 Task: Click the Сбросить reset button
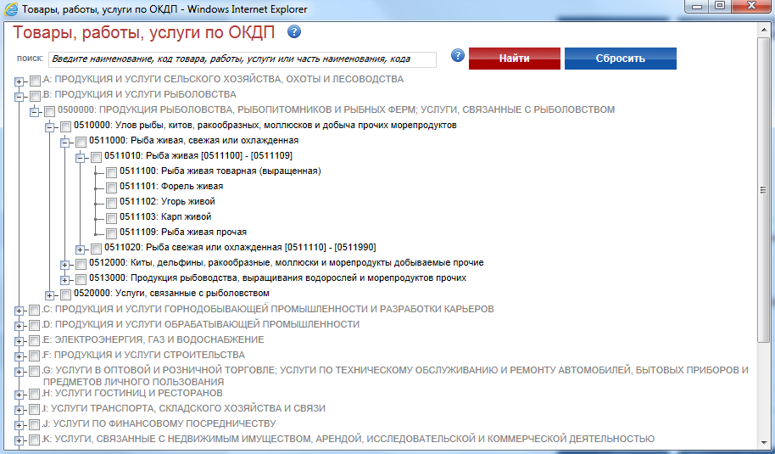coord(621,59)
